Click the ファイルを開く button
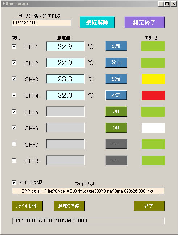The height and width of the screenshot is (235, 178). pyautogui.click(x=27, y=206)
